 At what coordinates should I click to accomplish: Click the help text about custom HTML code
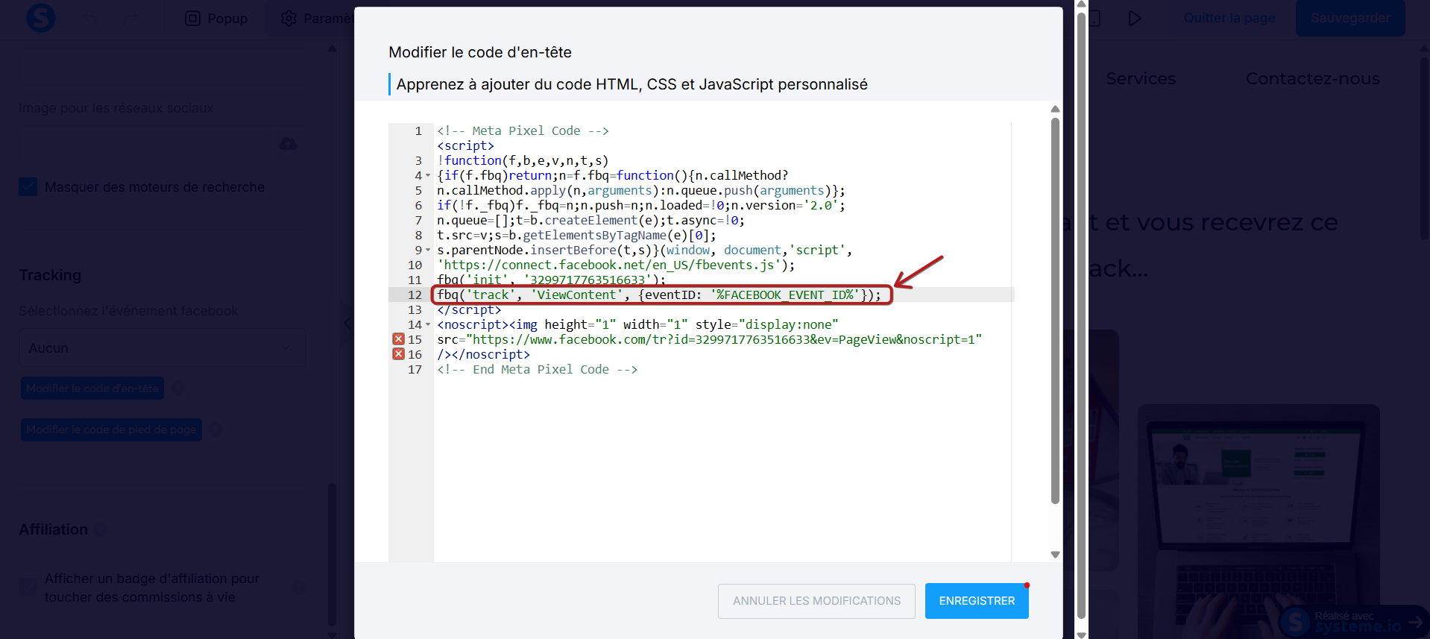point(631,84)
